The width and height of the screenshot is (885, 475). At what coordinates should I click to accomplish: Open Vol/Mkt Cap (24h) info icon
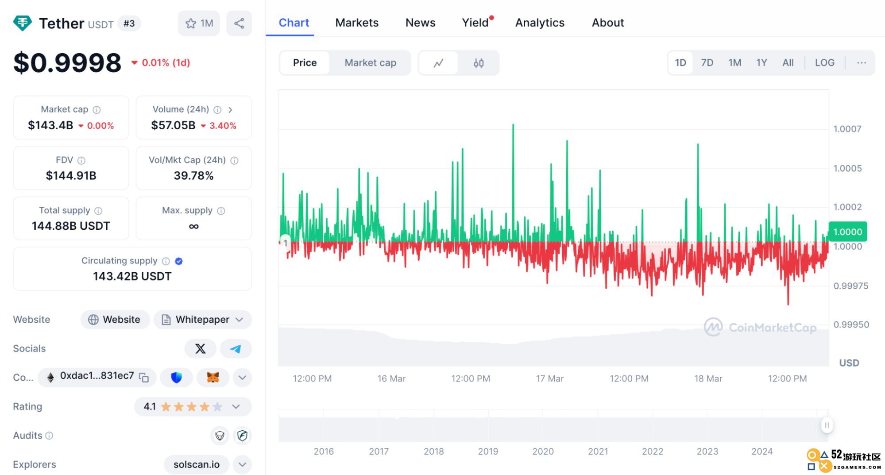pos(235,160)
